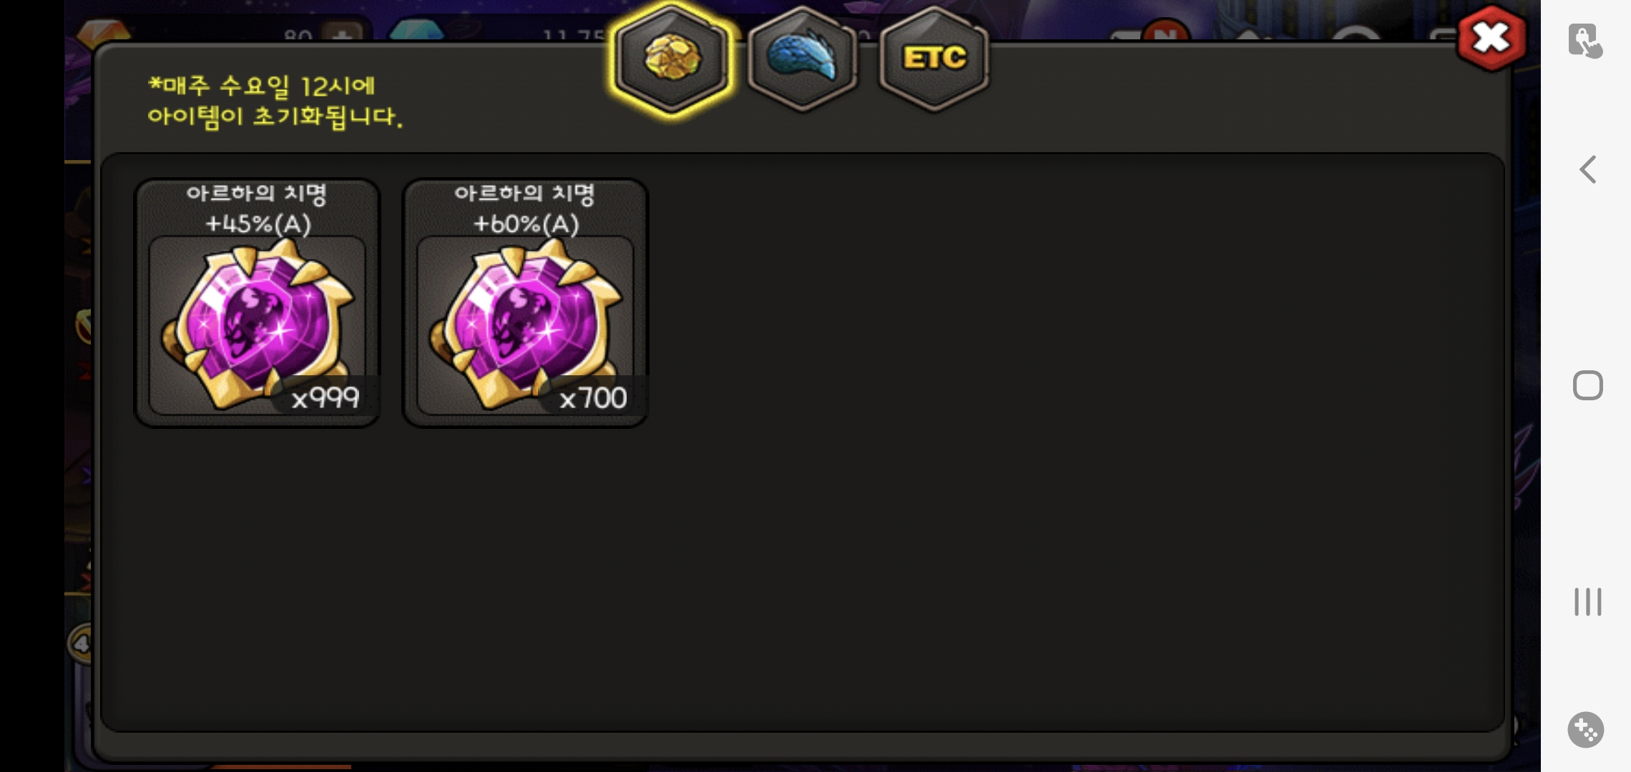Click the weekly Wednesday reset notice text
The image size is (1631, 772).
(275, 102)
